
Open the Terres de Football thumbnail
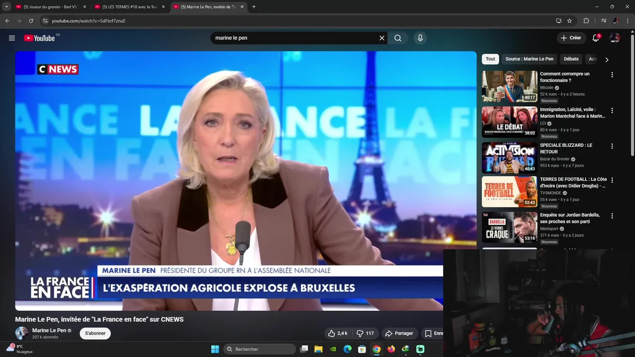(509, 192)
